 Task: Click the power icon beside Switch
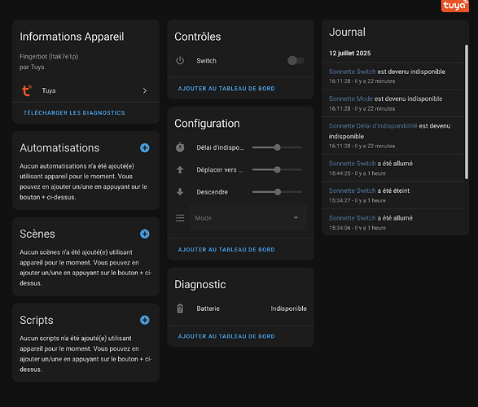pos(180,60)
